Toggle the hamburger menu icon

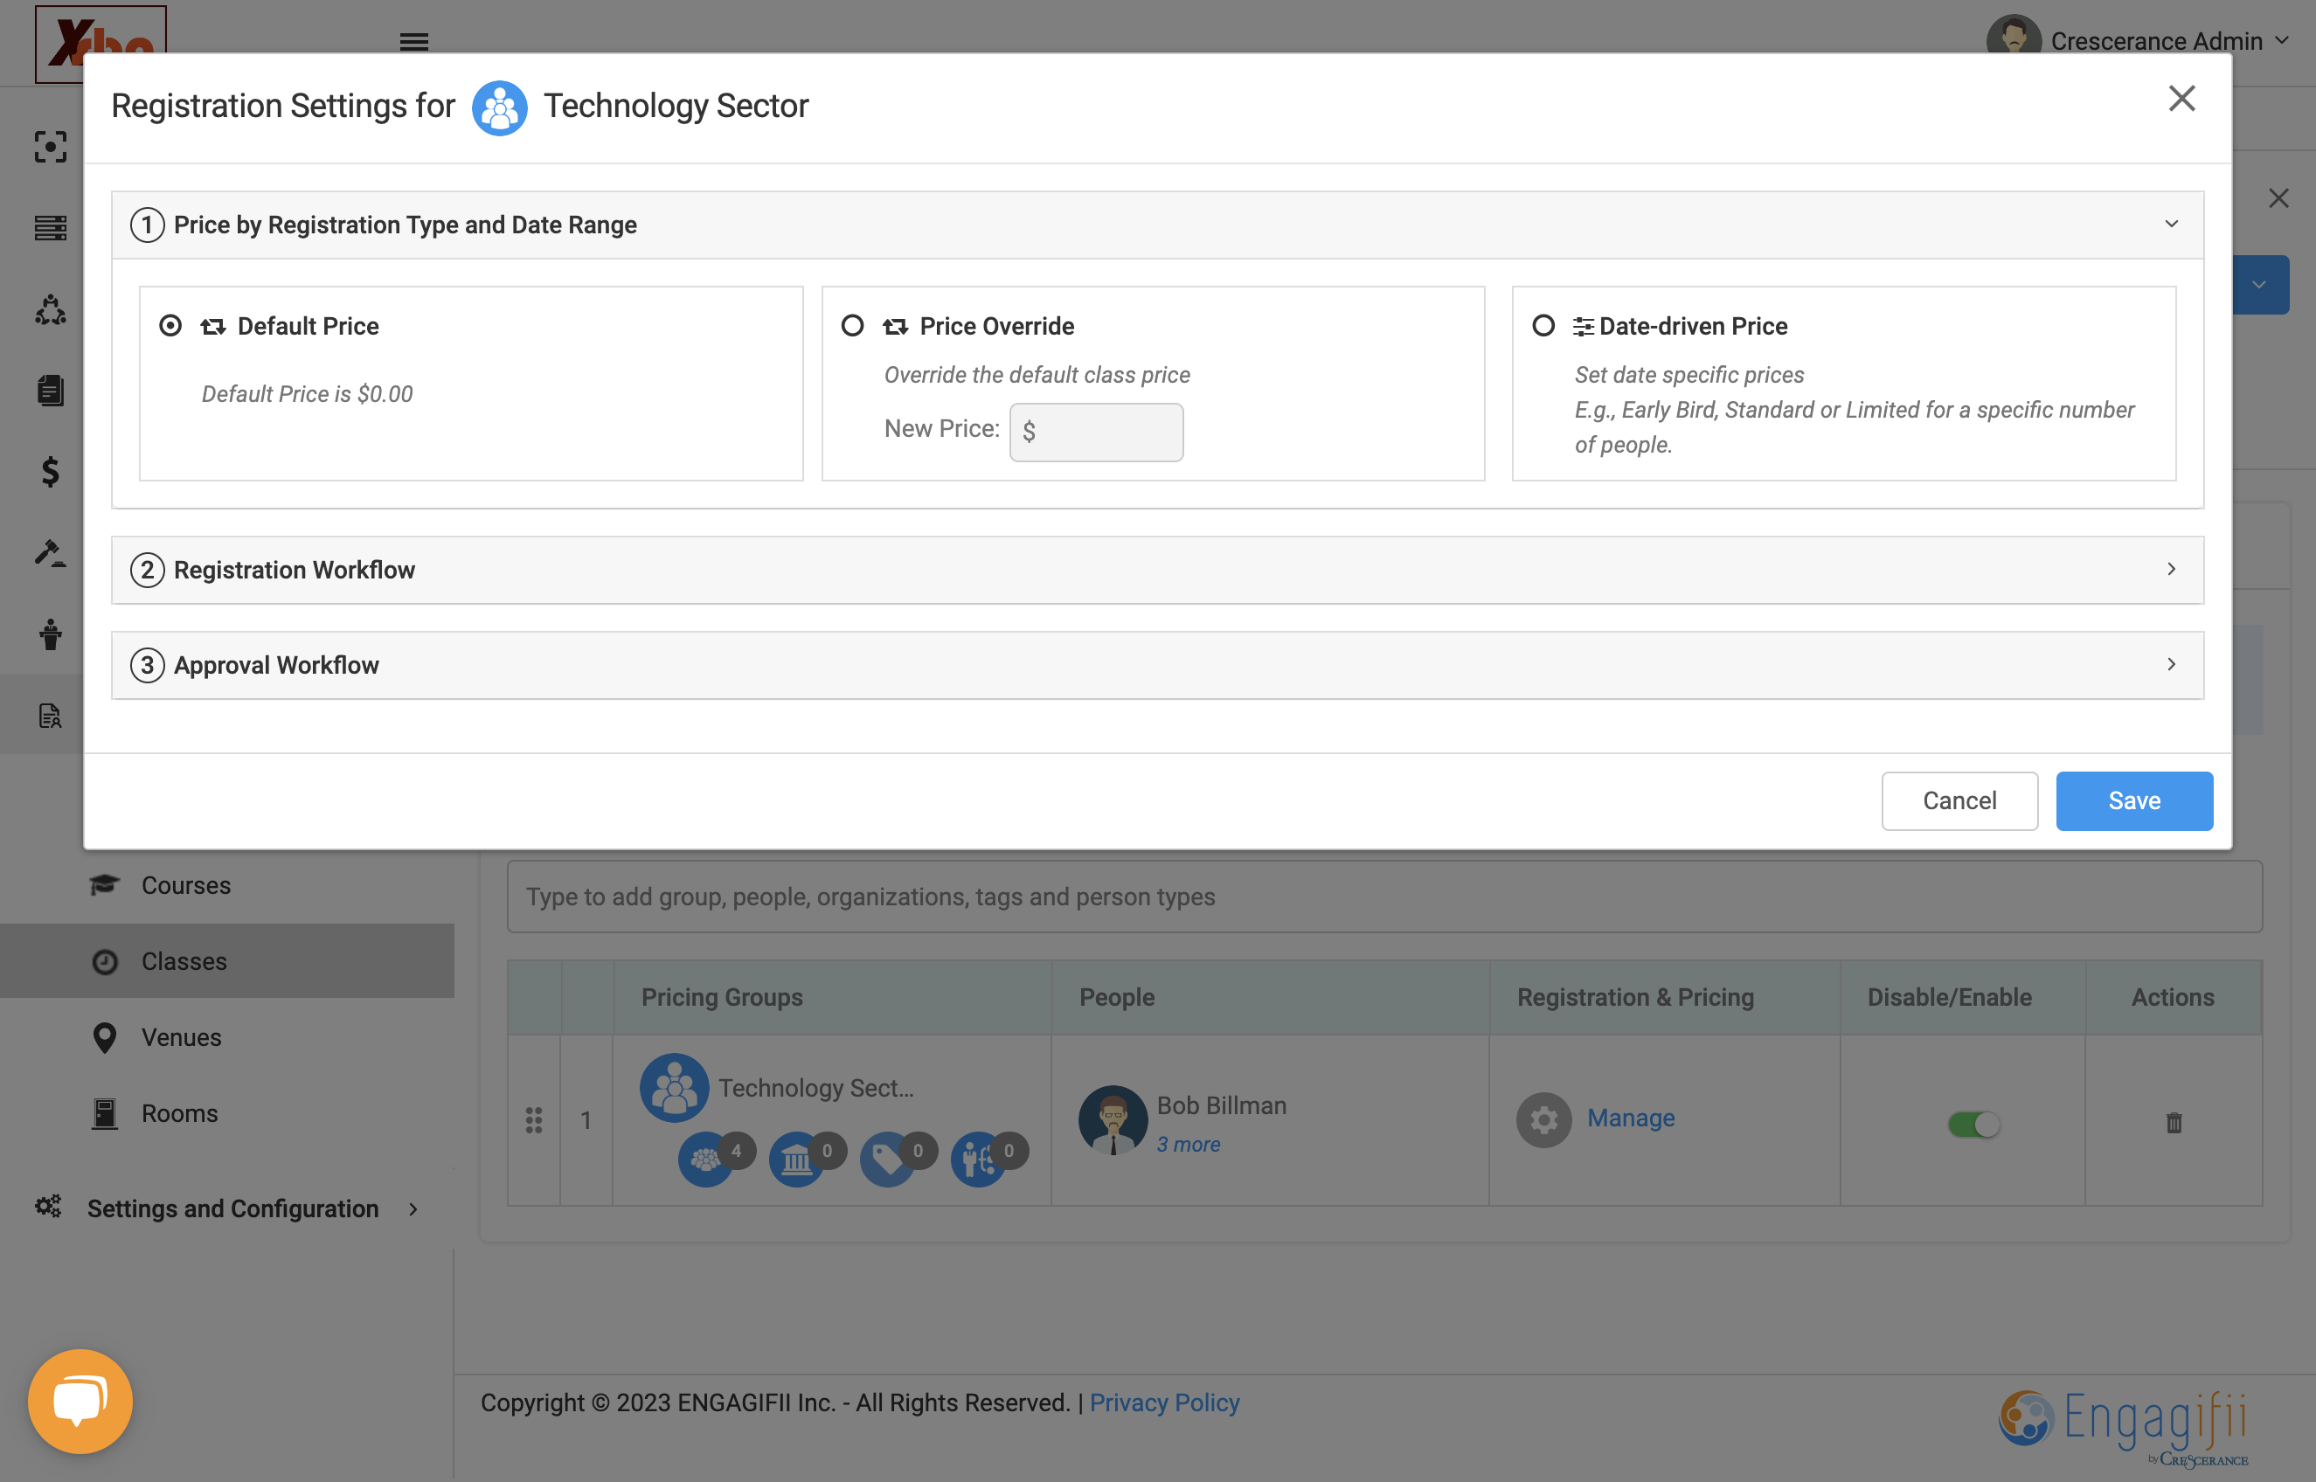tap(413, 40)
